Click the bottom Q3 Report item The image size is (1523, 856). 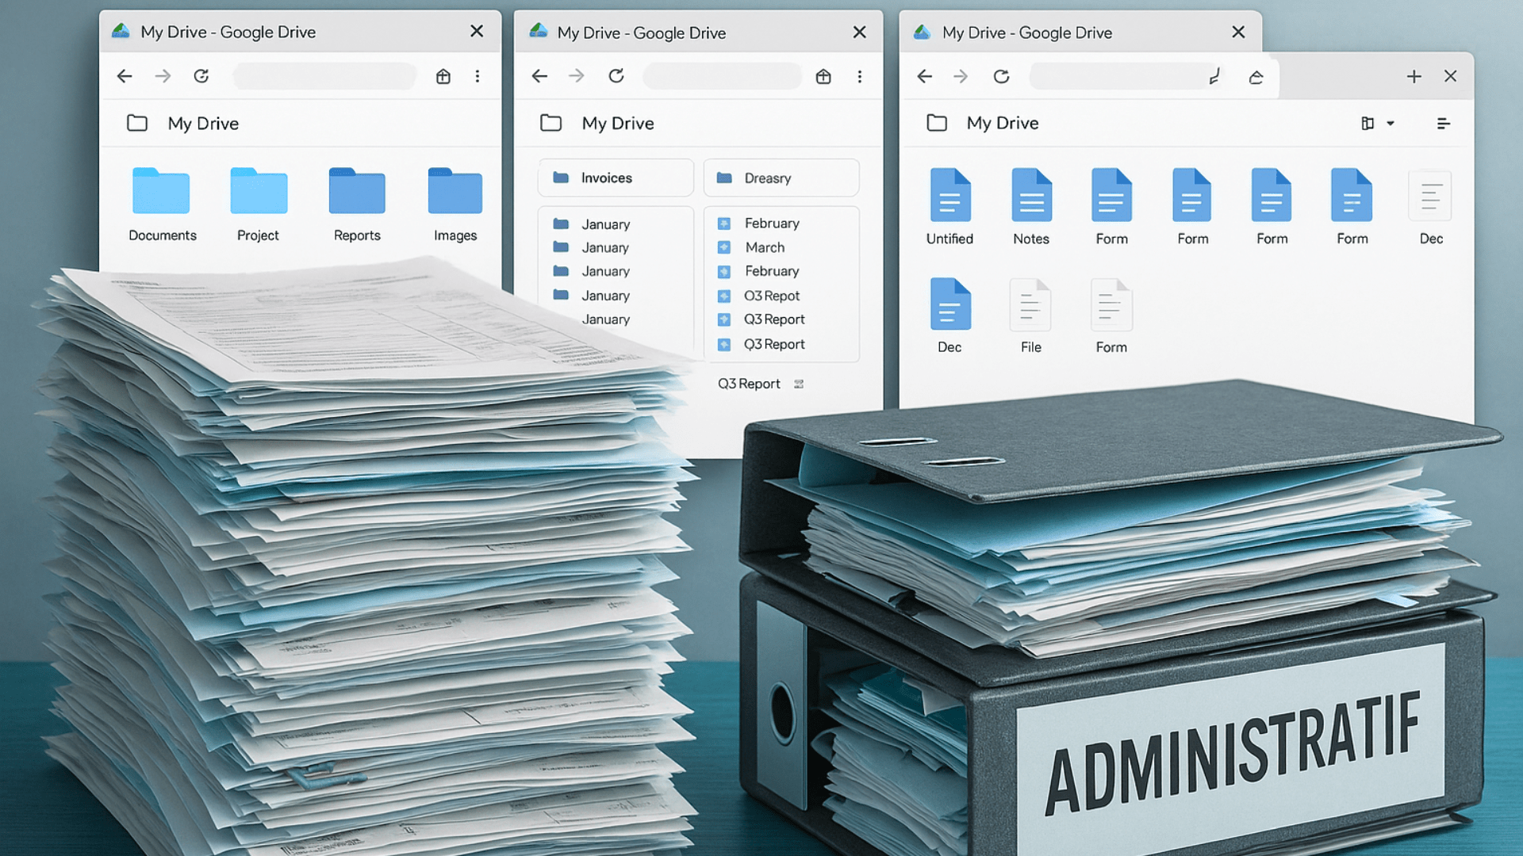click(x=749, y=384)
